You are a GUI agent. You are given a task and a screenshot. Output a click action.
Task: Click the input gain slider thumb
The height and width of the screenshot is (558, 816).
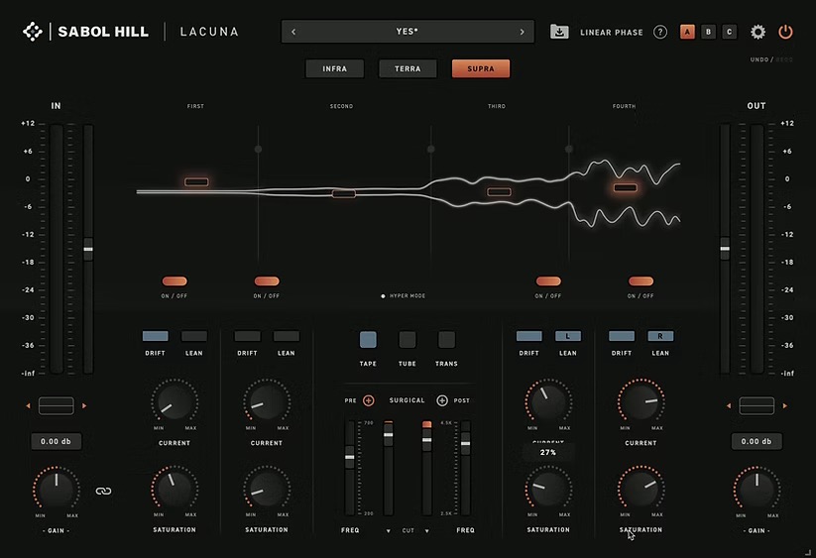pyautogui.click(x=88, y=249)
